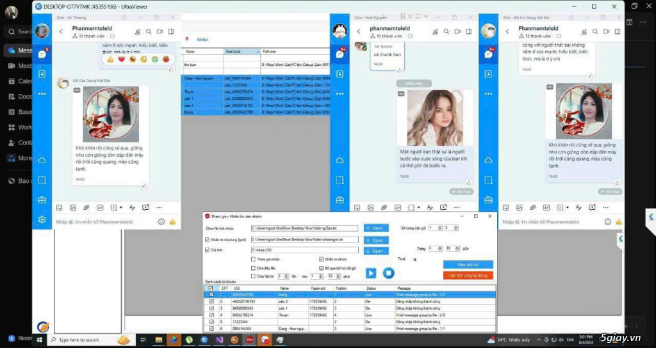Screen dimensions: 656x348
Task: Enable 'Chạy lặp lại' checkbox
Action: tap(253, 276)
